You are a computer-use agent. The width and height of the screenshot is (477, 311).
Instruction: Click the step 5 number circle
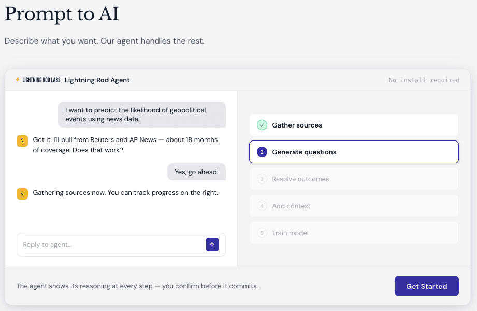[262, 233]
